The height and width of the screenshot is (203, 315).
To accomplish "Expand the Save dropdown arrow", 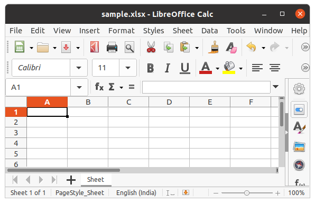I will 78,48.
